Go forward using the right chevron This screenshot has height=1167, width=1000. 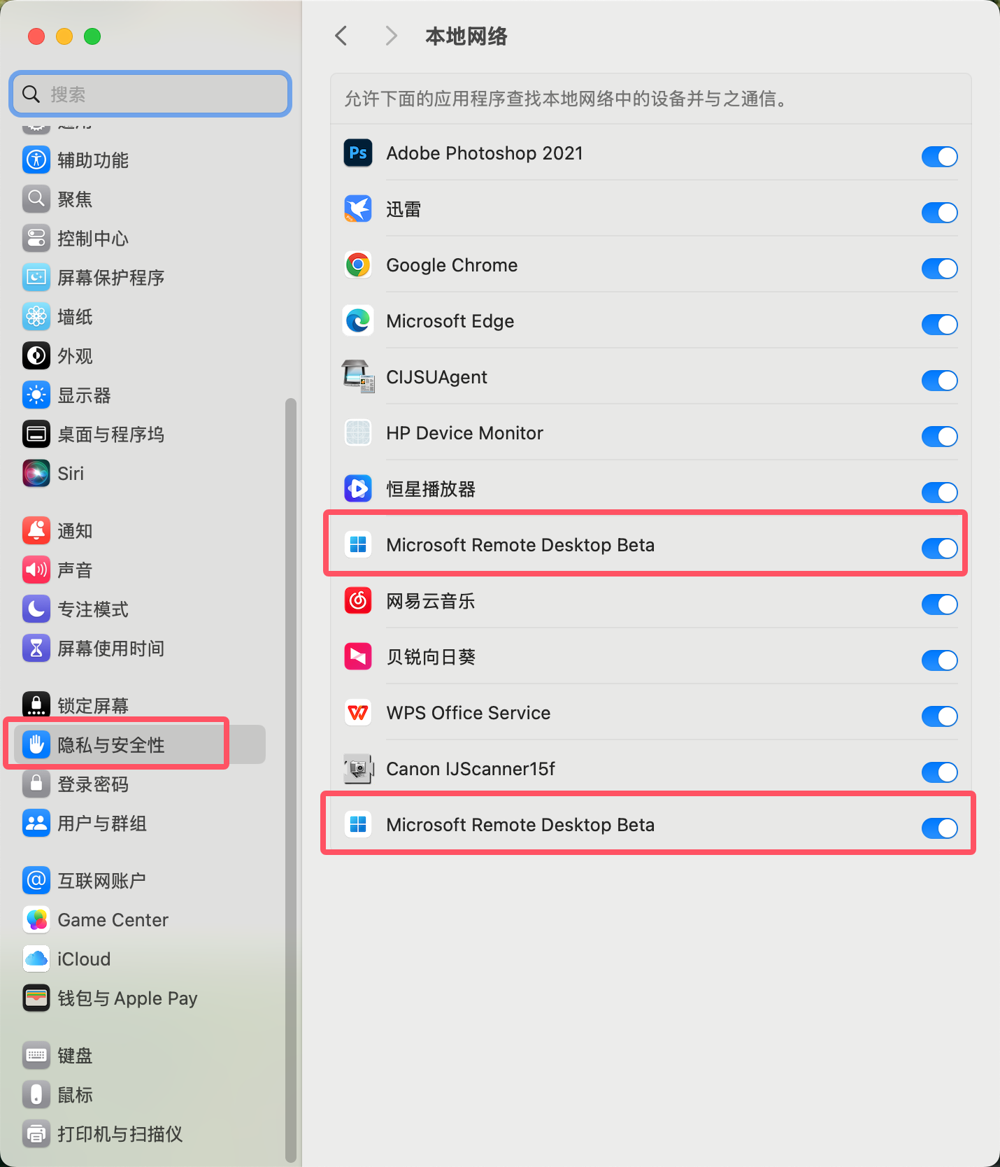[x=392, y=36]
